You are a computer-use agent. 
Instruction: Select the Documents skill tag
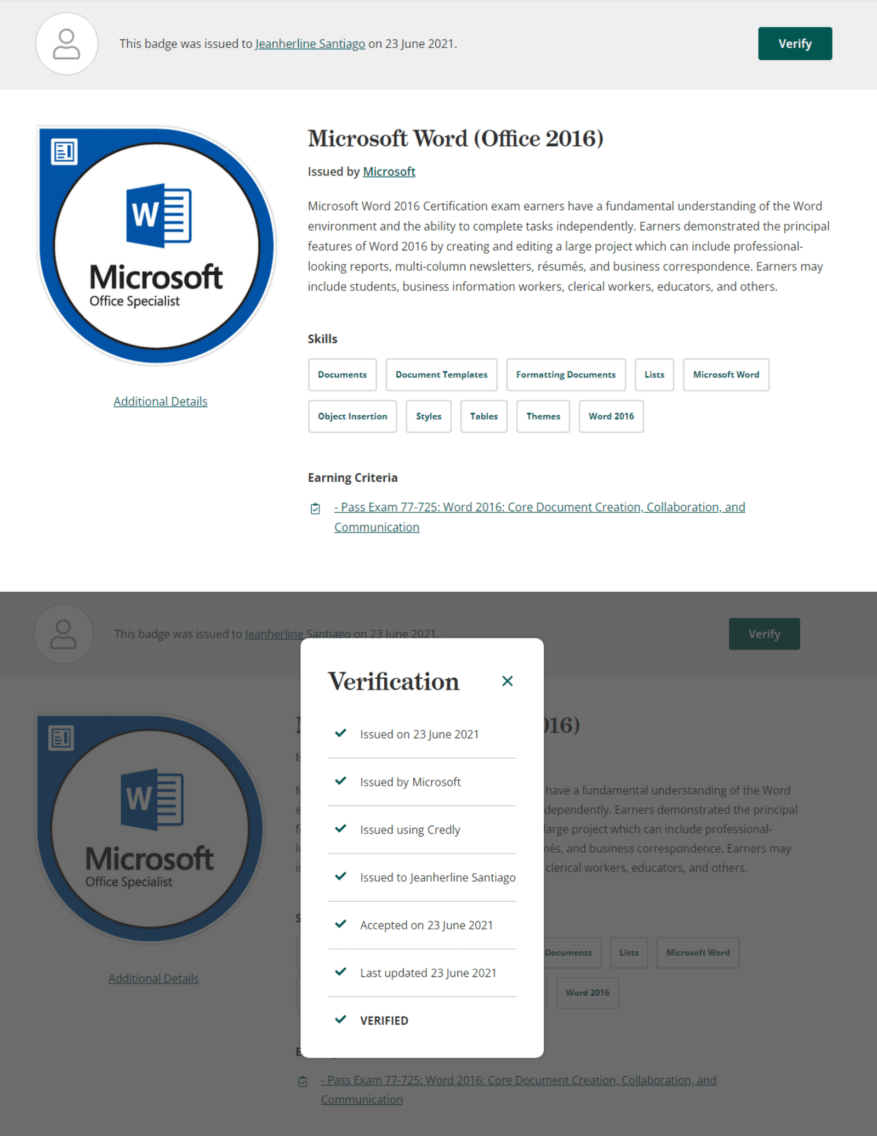(x=342, y=375)
